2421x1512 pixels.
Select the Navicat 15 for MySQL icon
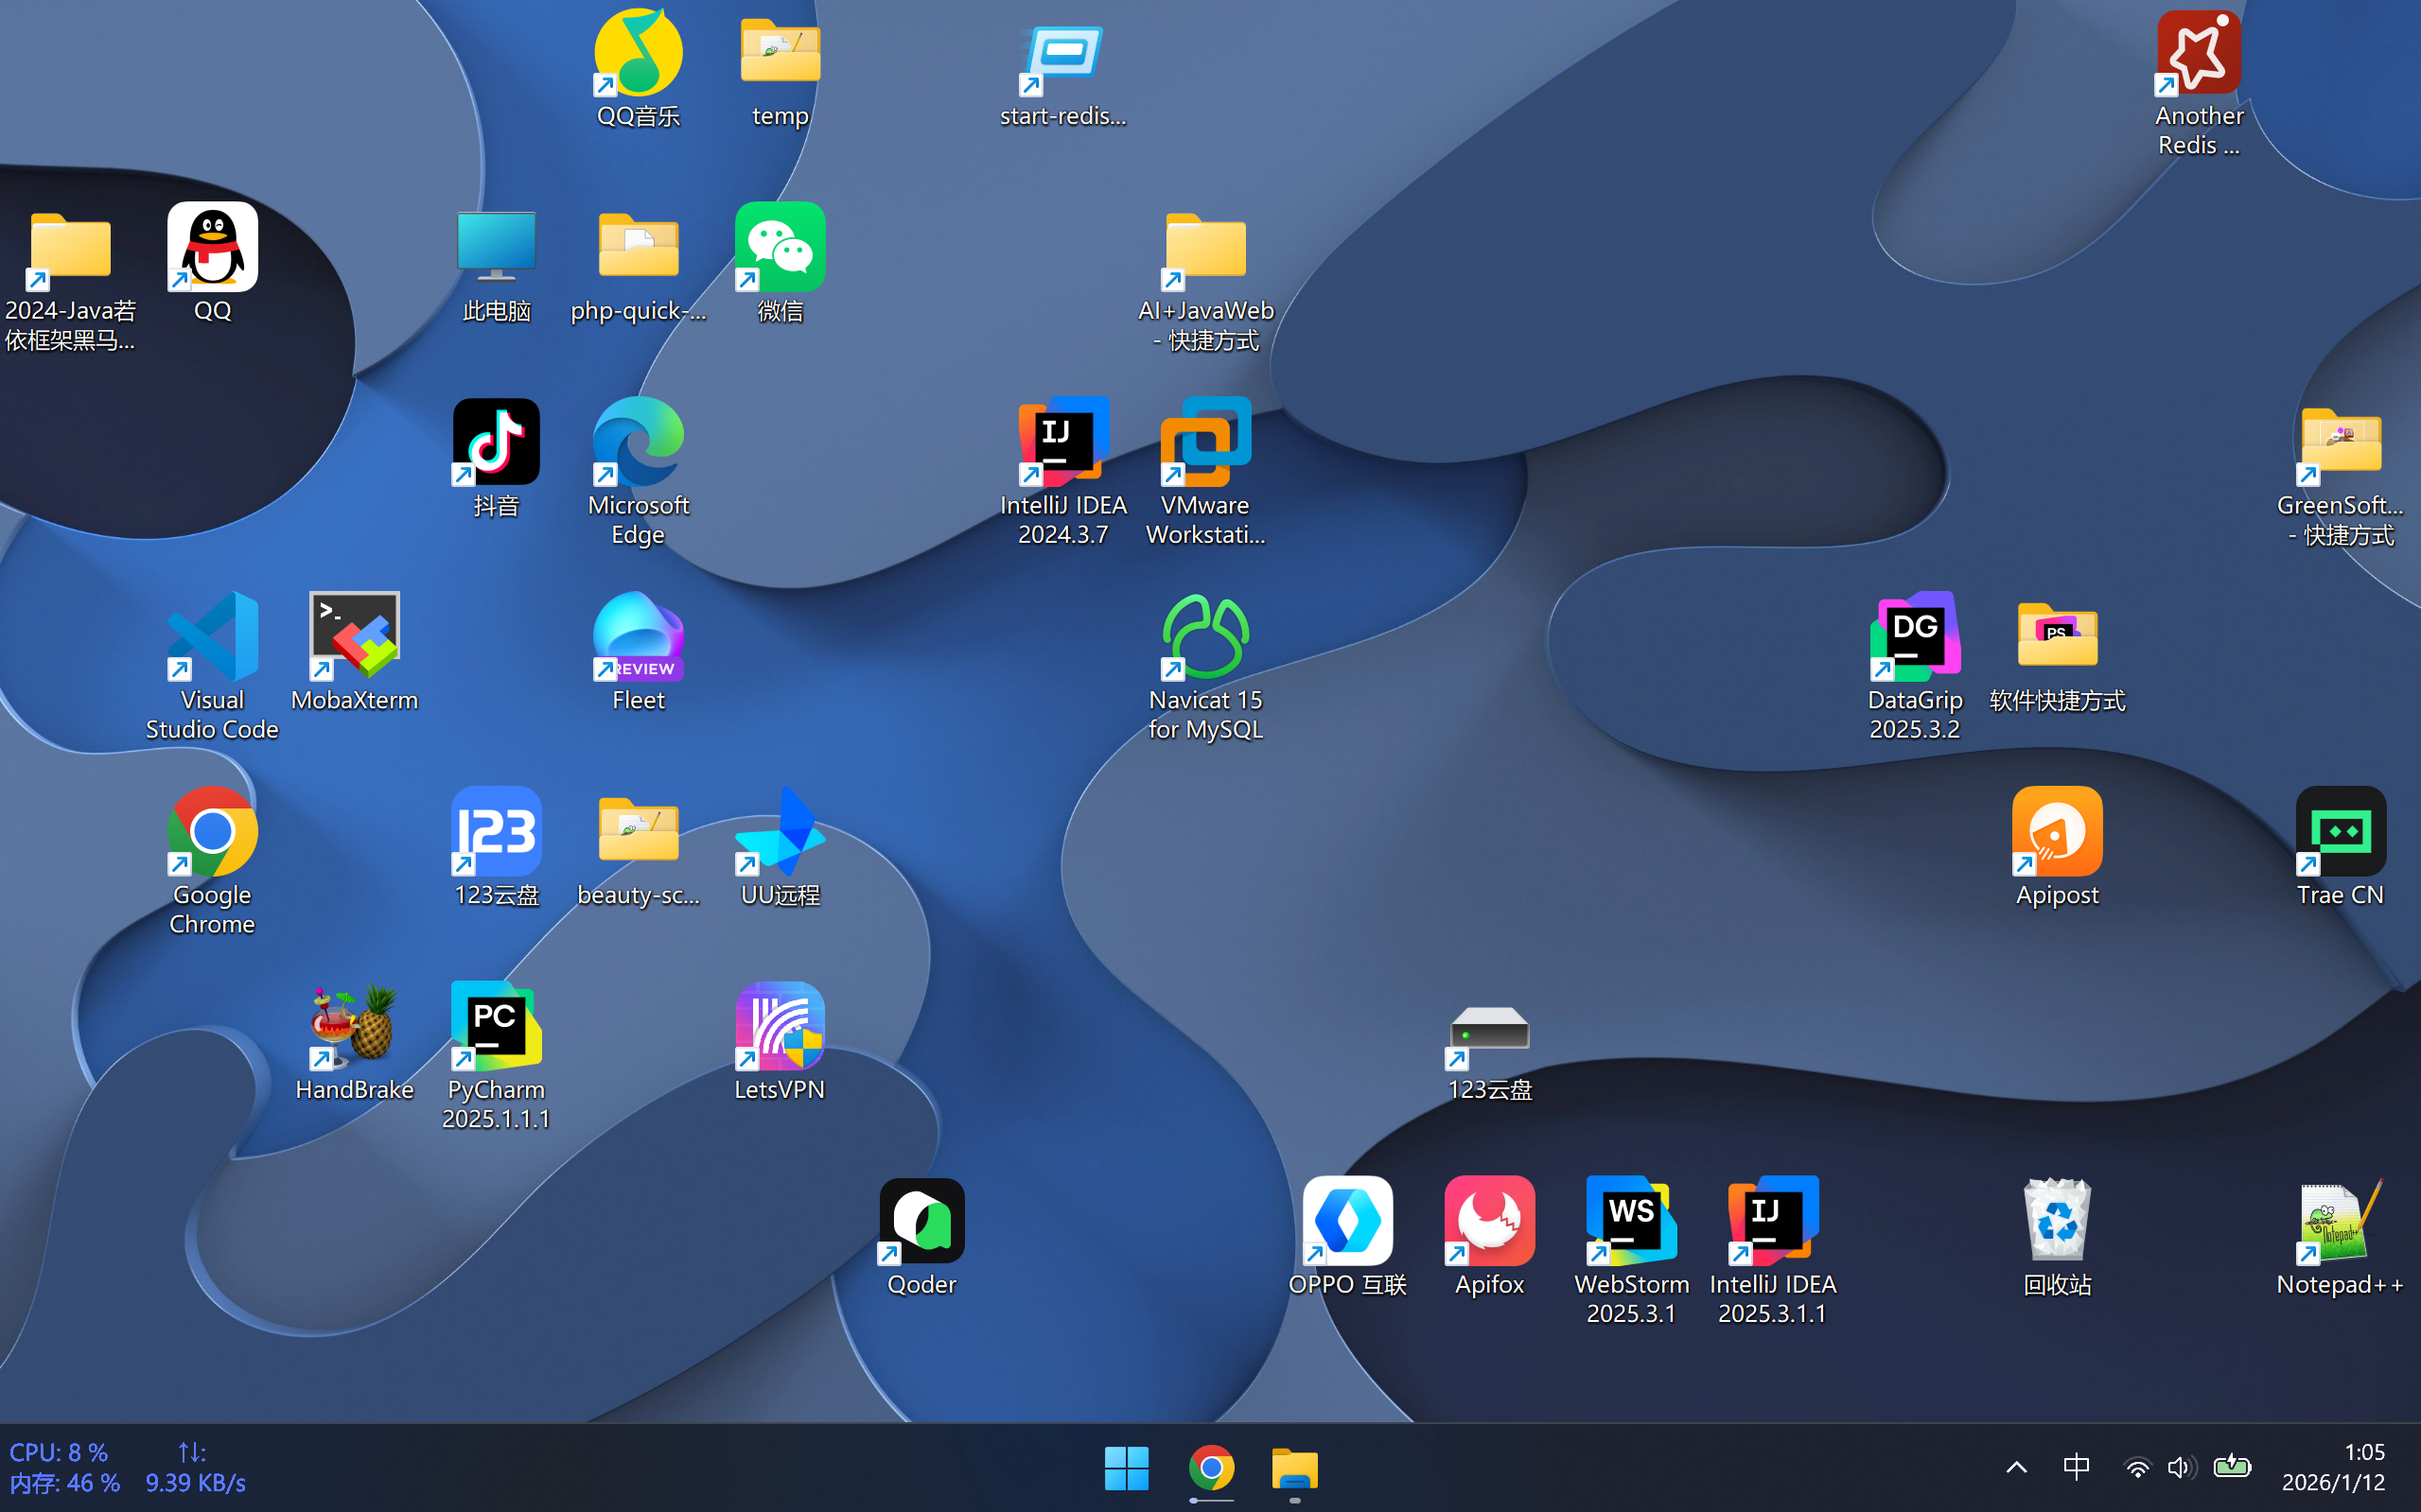coord(1205,636)
